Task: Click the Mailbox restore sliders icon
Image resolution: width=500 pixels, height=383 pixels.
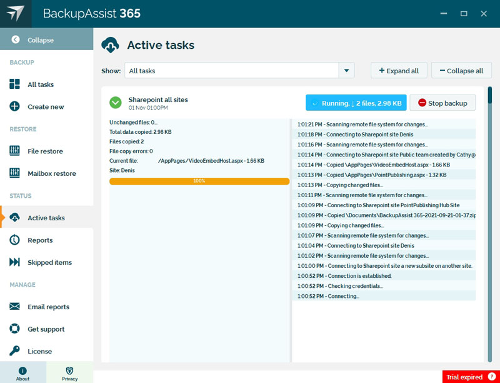Action: pyautogui.click(x=14, y=173)
